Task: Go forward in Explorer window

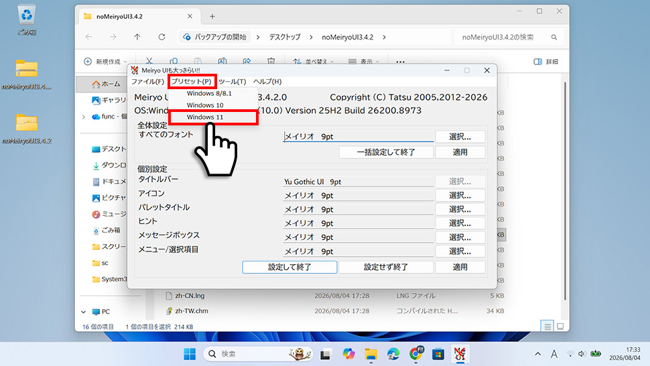Action: click(x=113, y=37)
